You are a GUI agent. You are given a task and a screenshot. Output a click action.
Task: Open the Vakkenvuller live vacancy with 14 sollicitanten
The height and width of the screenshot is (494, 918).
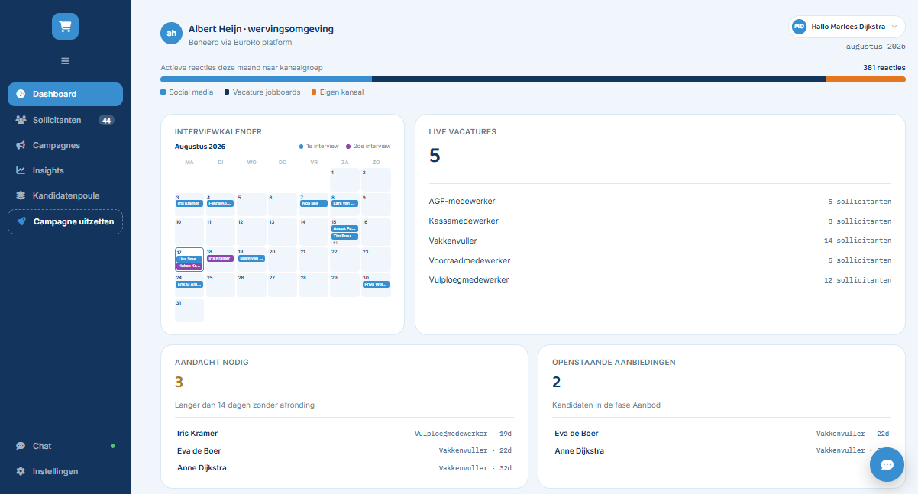coord(660,241)
